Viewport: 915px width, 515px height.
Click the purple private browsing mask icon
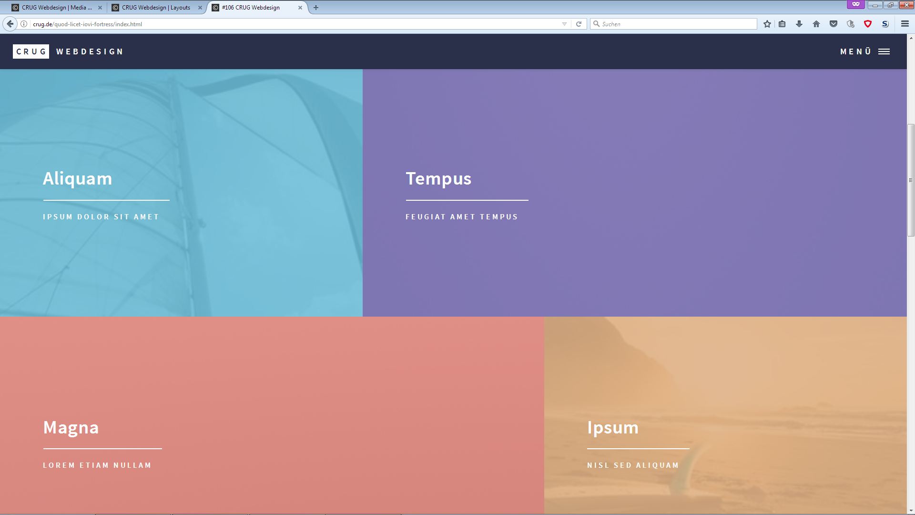(856, 4)
